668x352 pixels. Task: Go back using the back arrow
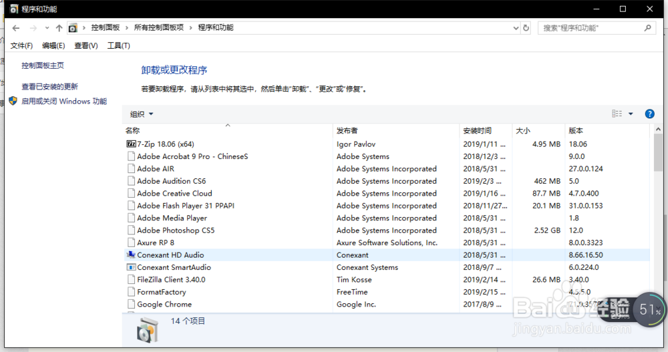[16, 28]
